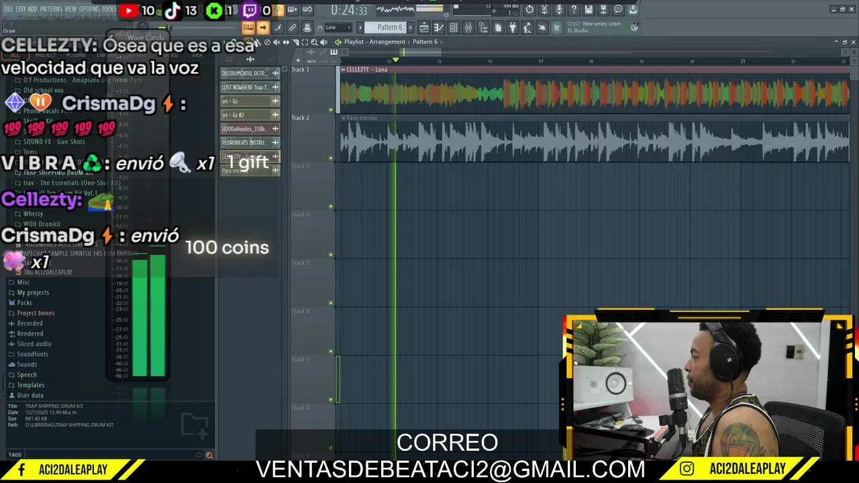Add a new pattern with plus button

(411, 28)
